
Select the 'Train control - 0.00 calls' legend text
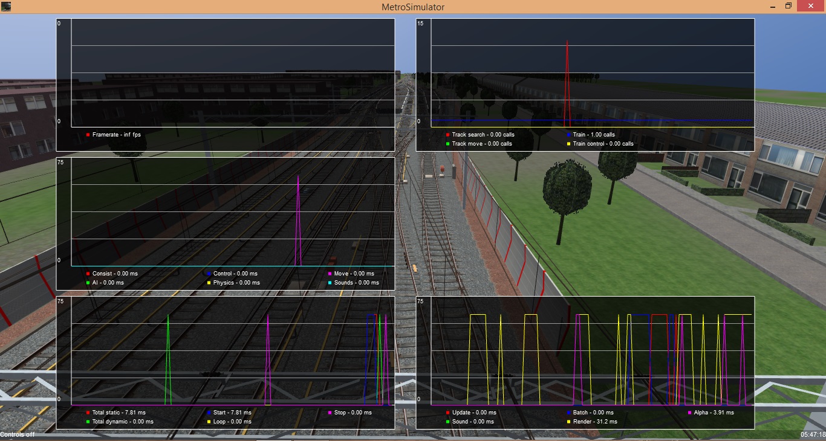[x=603, y=144]
